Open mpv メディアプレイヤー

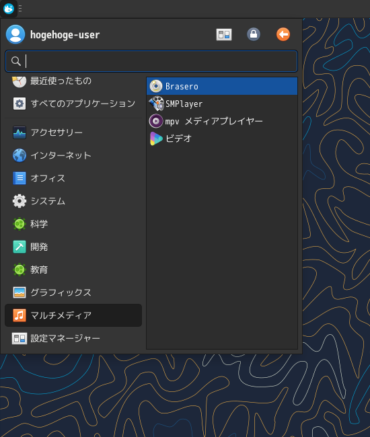222,121
